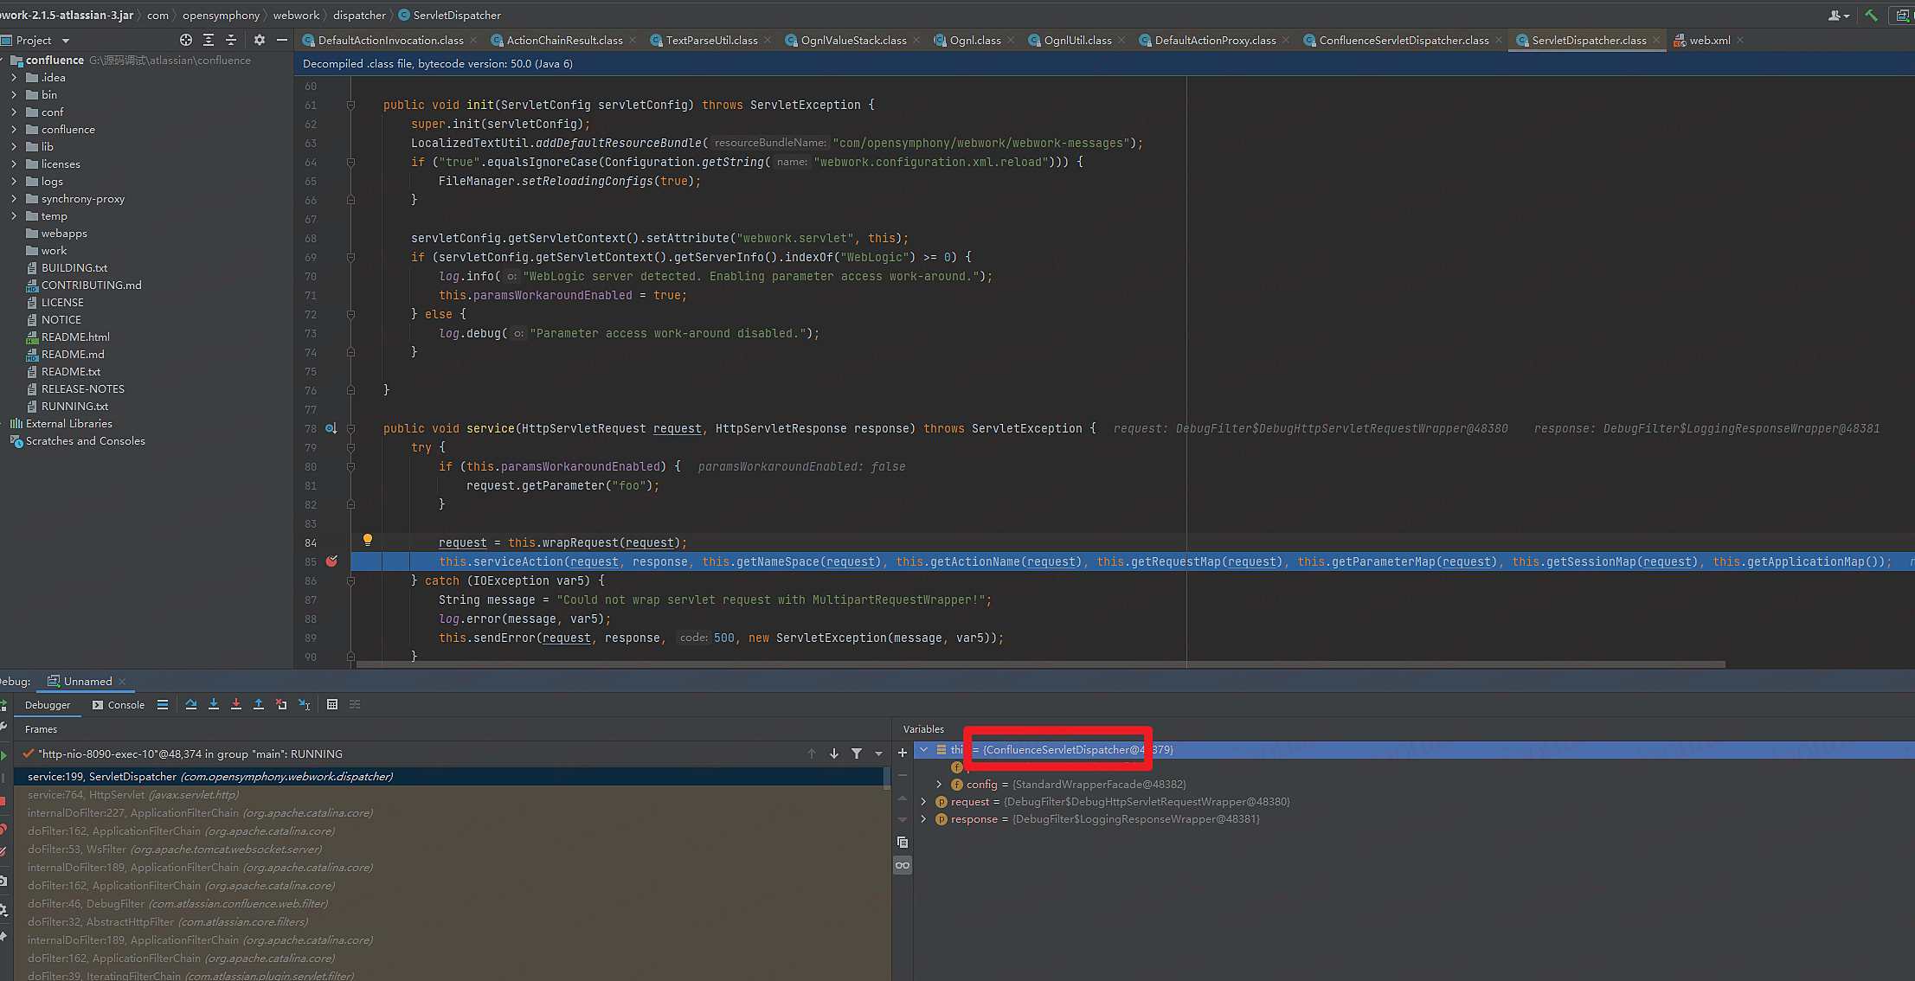Image resolution: width=1915 pixels, height=981 pixels.
Task: Click the Force Step Into red arrow icon
Action: pyautogui.click(x=236, y=704)
